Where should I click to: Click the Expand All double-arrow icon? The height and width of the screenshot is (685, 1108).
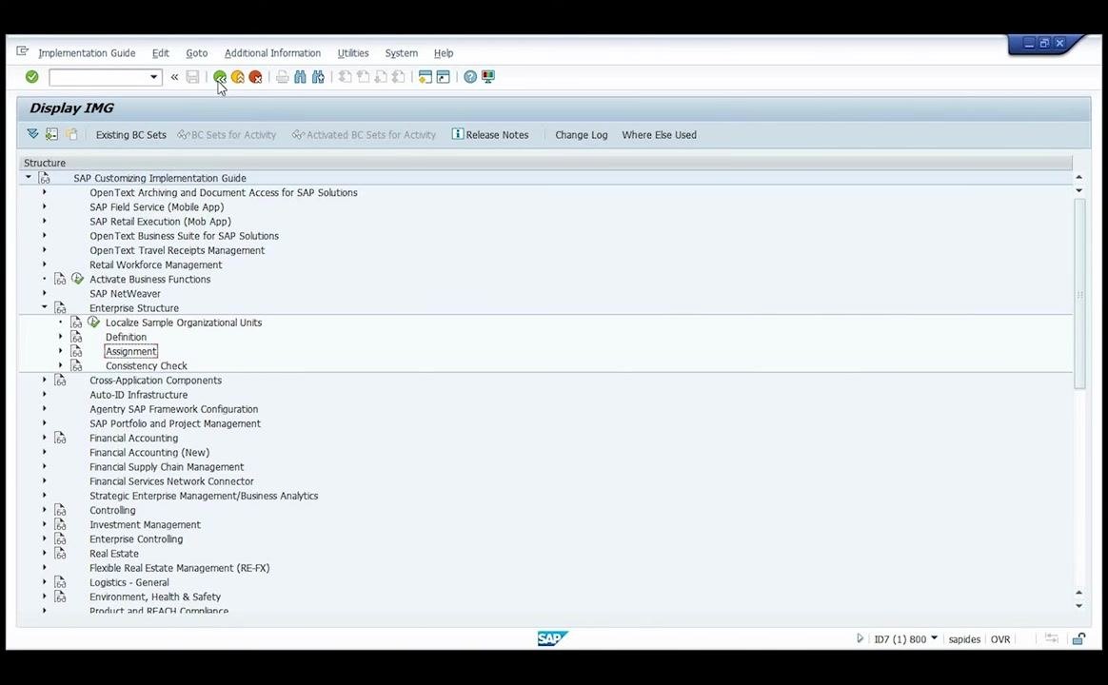32,134
